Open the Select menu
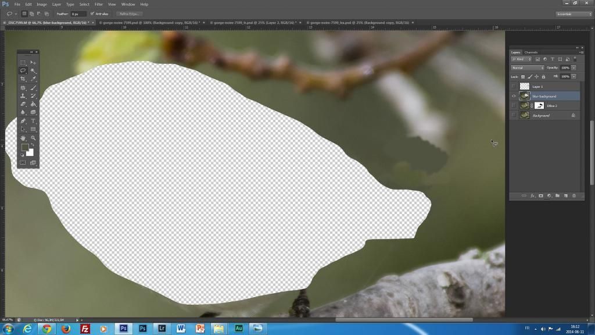Screen dimensions: 595x335 click(84, 4)
